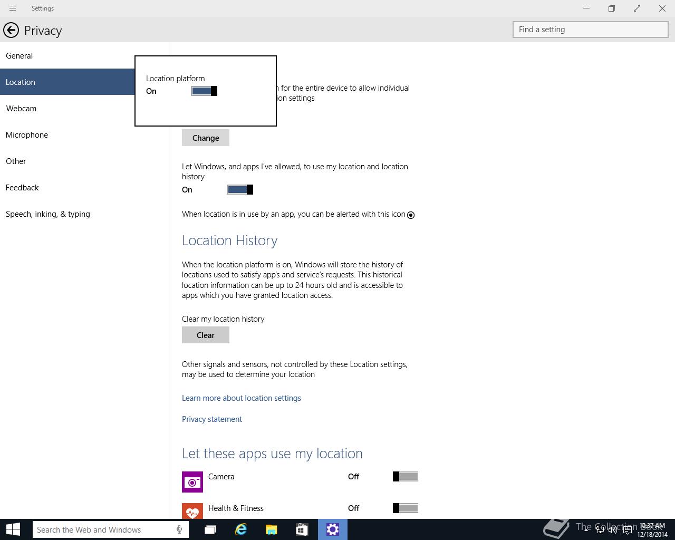Open the Feedback privacy section
Image resolution: width=675 pixels, height=540 pixels.
(x=84, y=188)
